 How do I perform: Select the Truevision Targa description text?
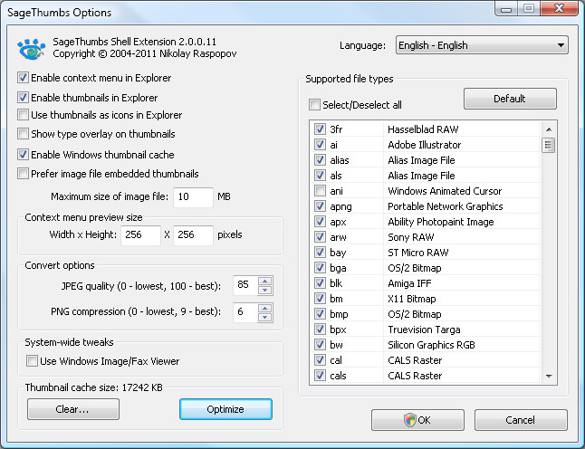[424, 330]
